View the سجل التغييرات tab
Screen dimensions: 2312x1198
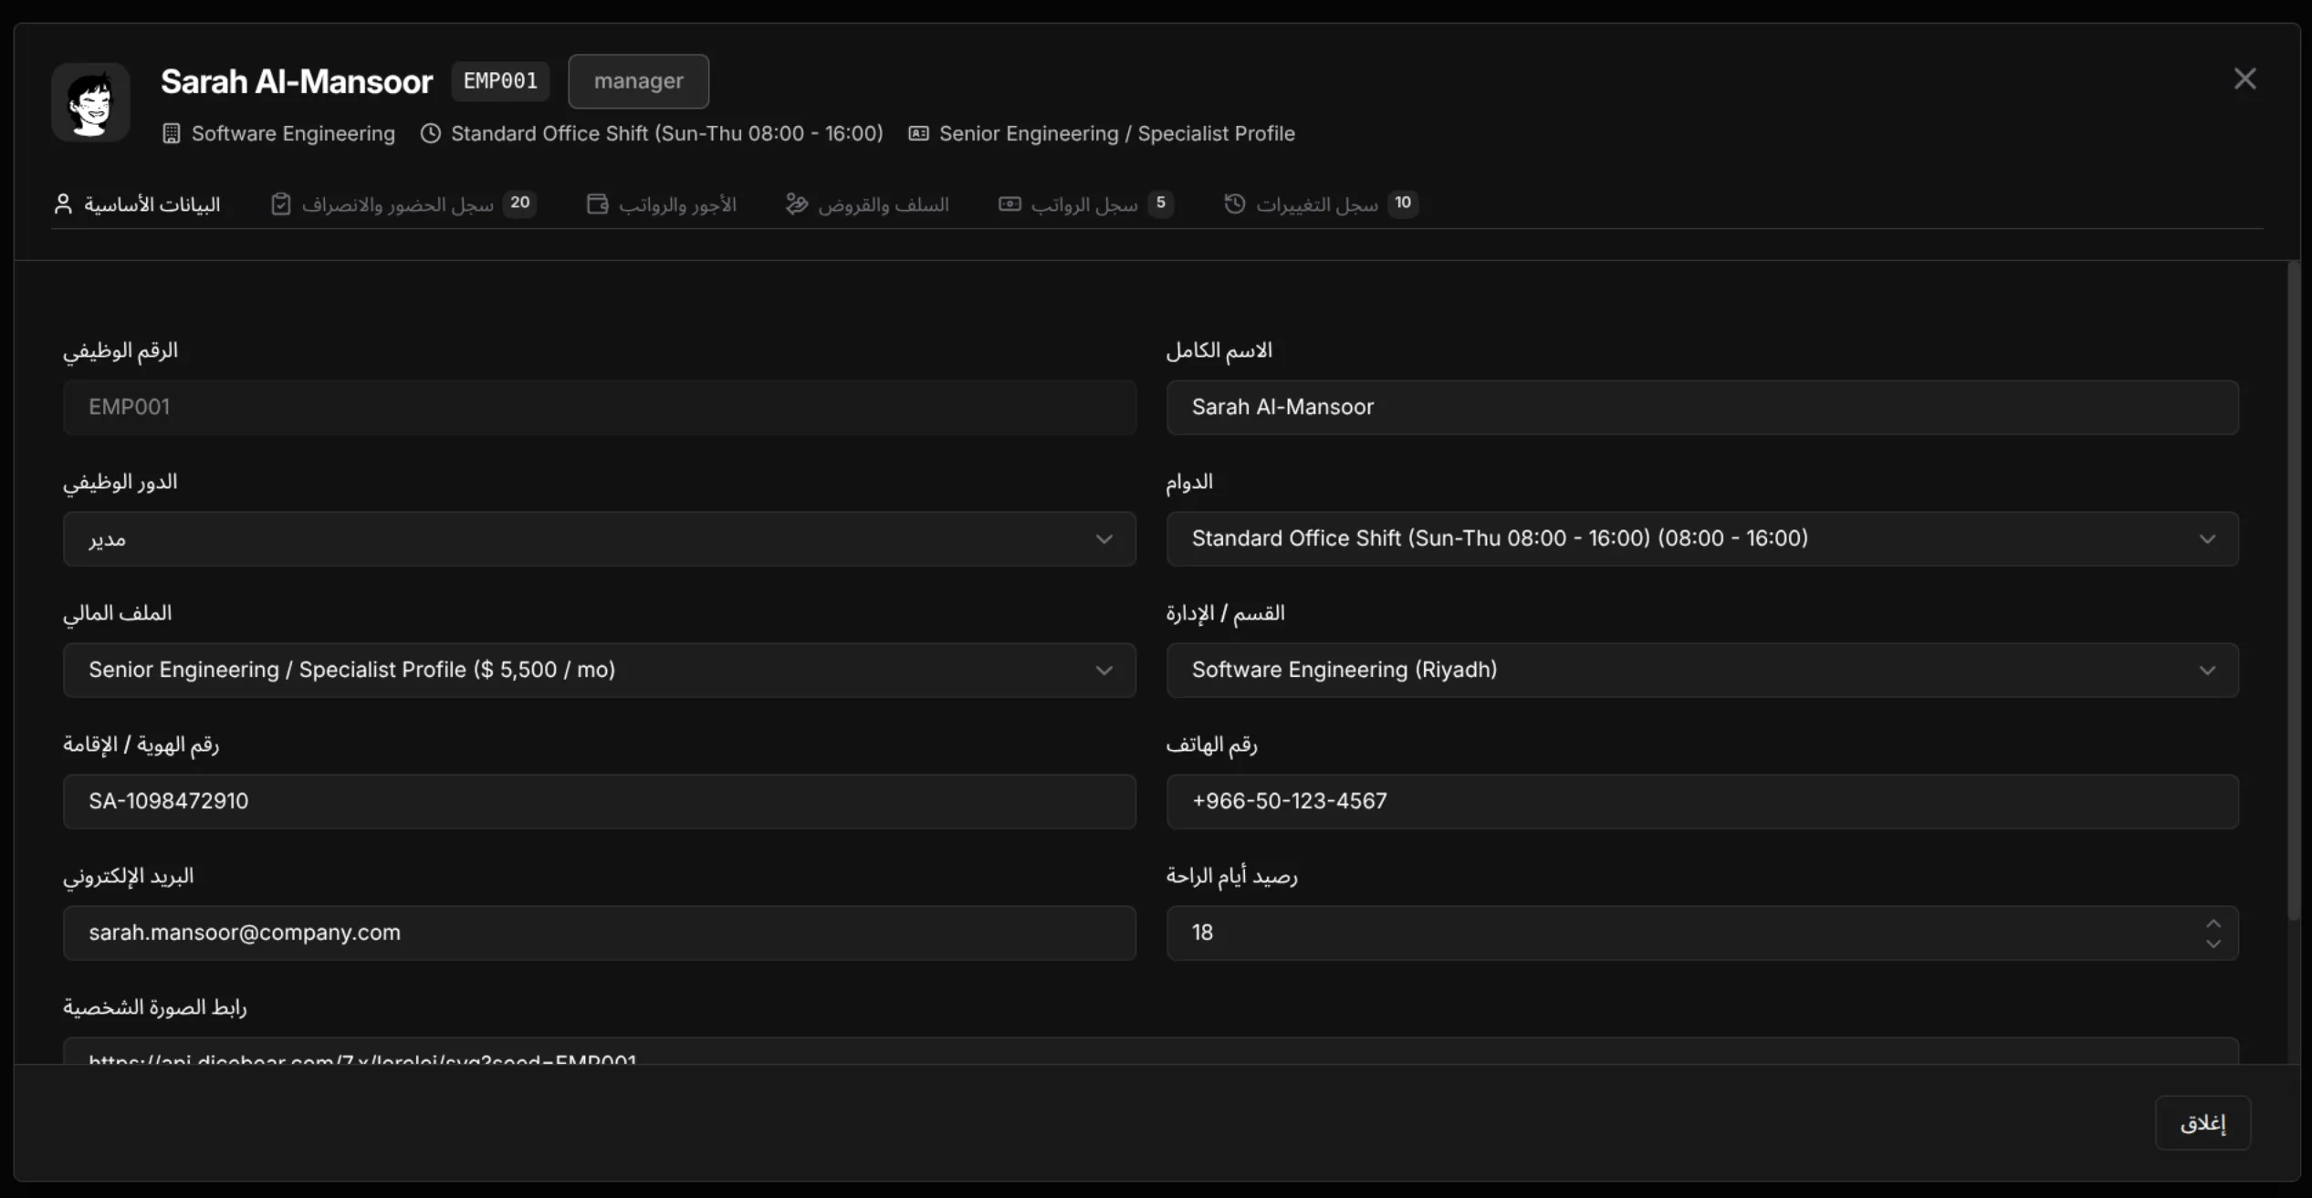click(1321, 204)
